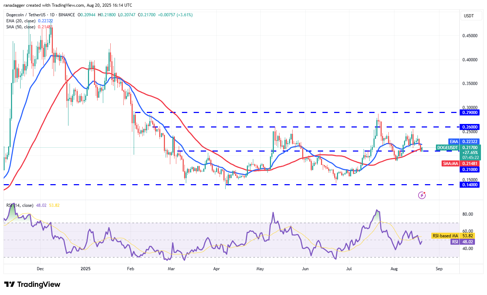487x295 pixels.
Task: Select the SMA (50, close) indicator legend
Action: coord(20,27)
